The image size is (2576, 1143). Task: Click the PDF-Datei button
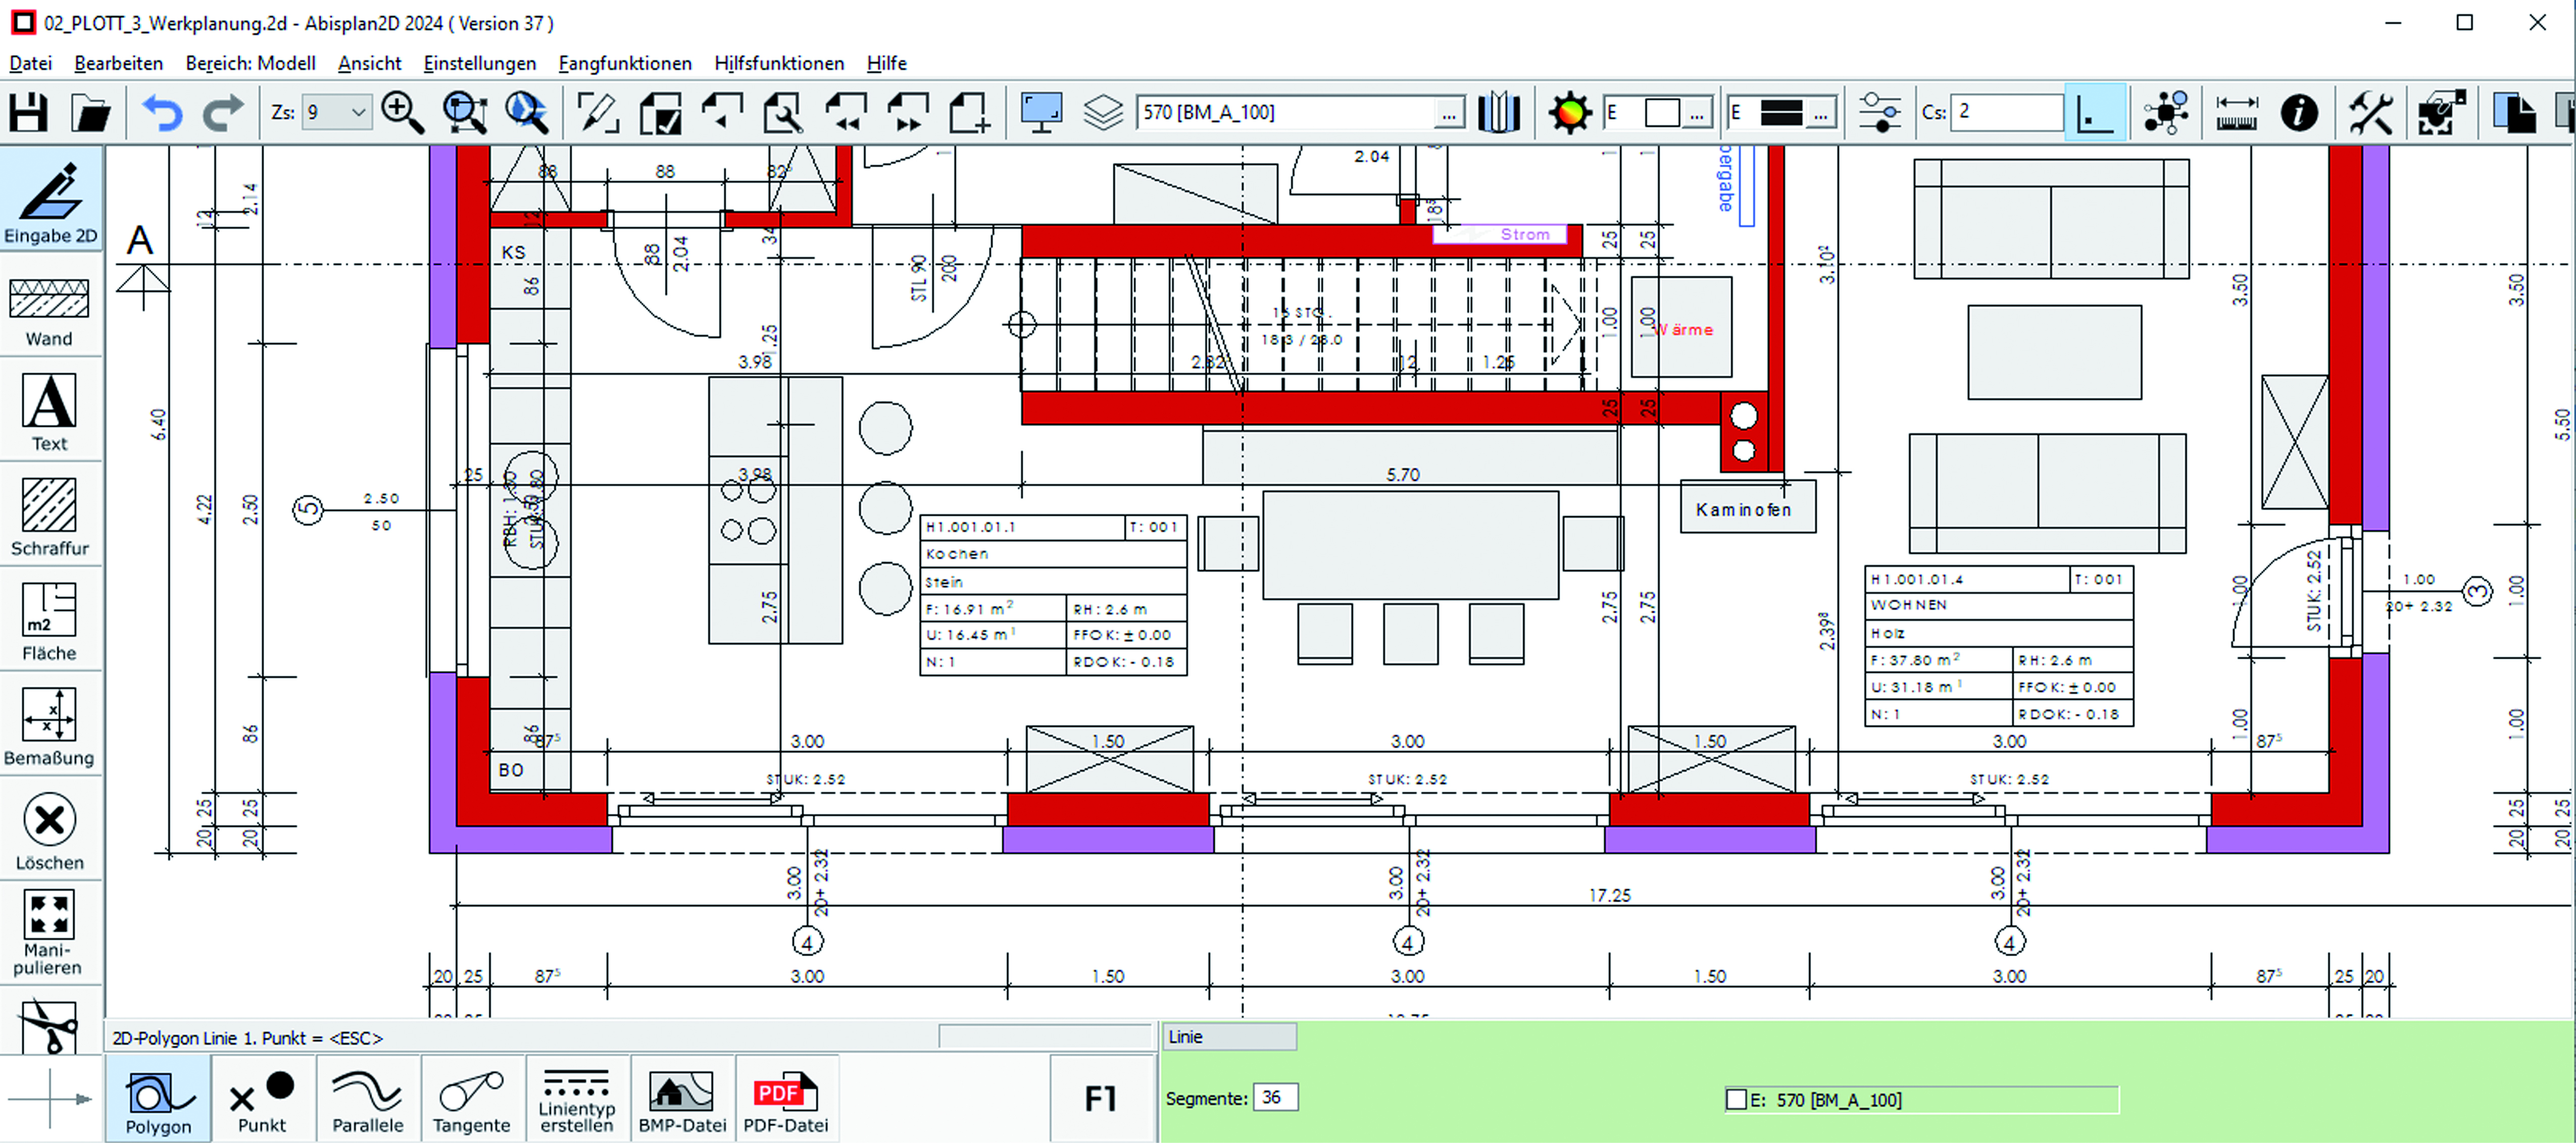[x=786, y=1099]
